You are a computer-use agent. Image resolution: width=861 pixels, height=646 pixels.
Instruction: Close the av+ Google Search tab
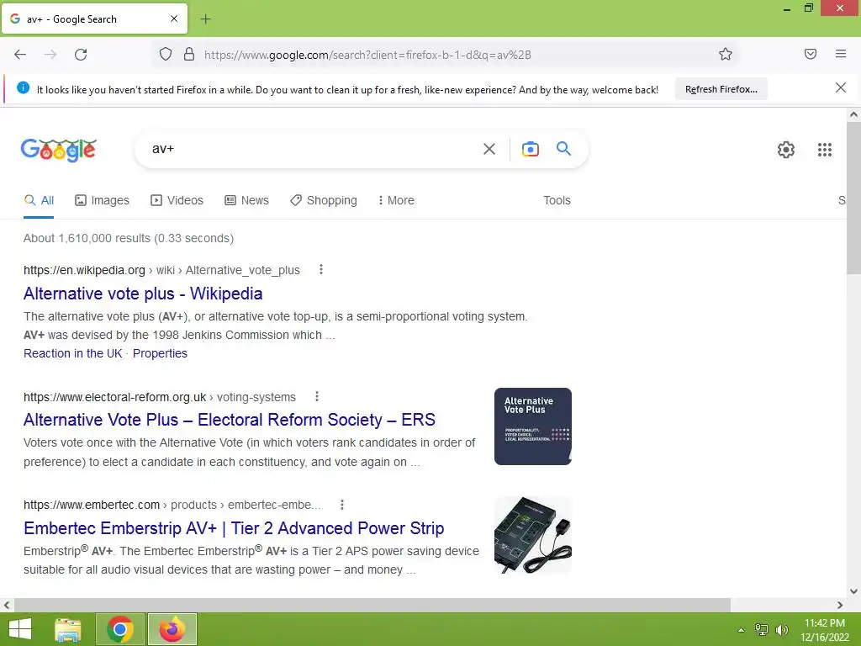point(174,19)
